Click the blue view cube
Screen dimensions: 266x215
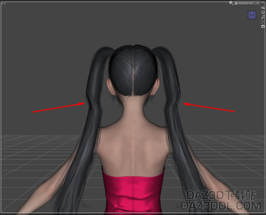[252, 15]
